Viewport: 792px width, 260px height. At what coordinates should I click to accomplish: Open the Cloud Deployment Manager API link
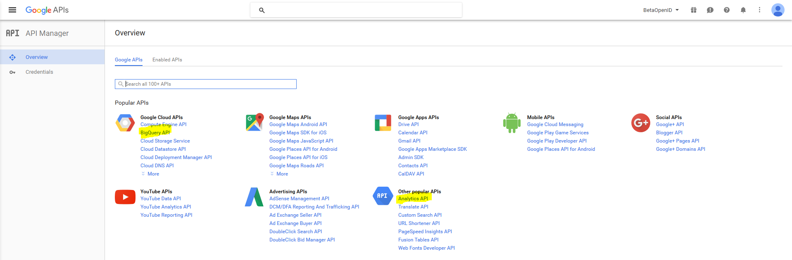(x=176, y=157)
